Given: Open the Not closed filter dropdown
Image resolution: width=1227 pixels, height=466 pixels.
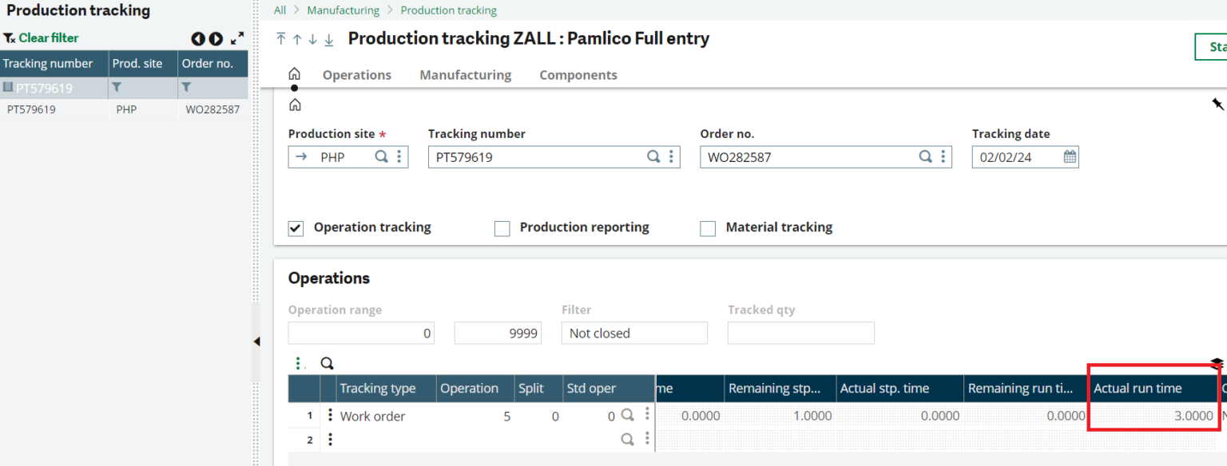Looking at the screenshot, I should [x=634, y=333].
